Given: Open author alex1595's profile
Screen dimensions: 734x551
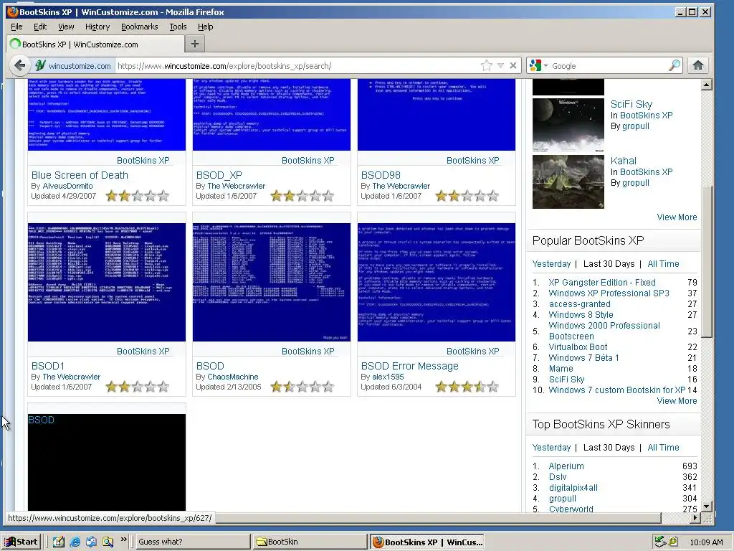Looking at the screenshot, I should pos(388,377).
